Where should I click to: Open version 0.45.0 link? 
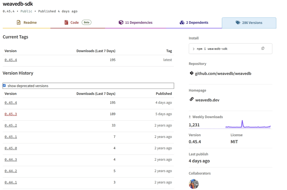coord(11,148)
